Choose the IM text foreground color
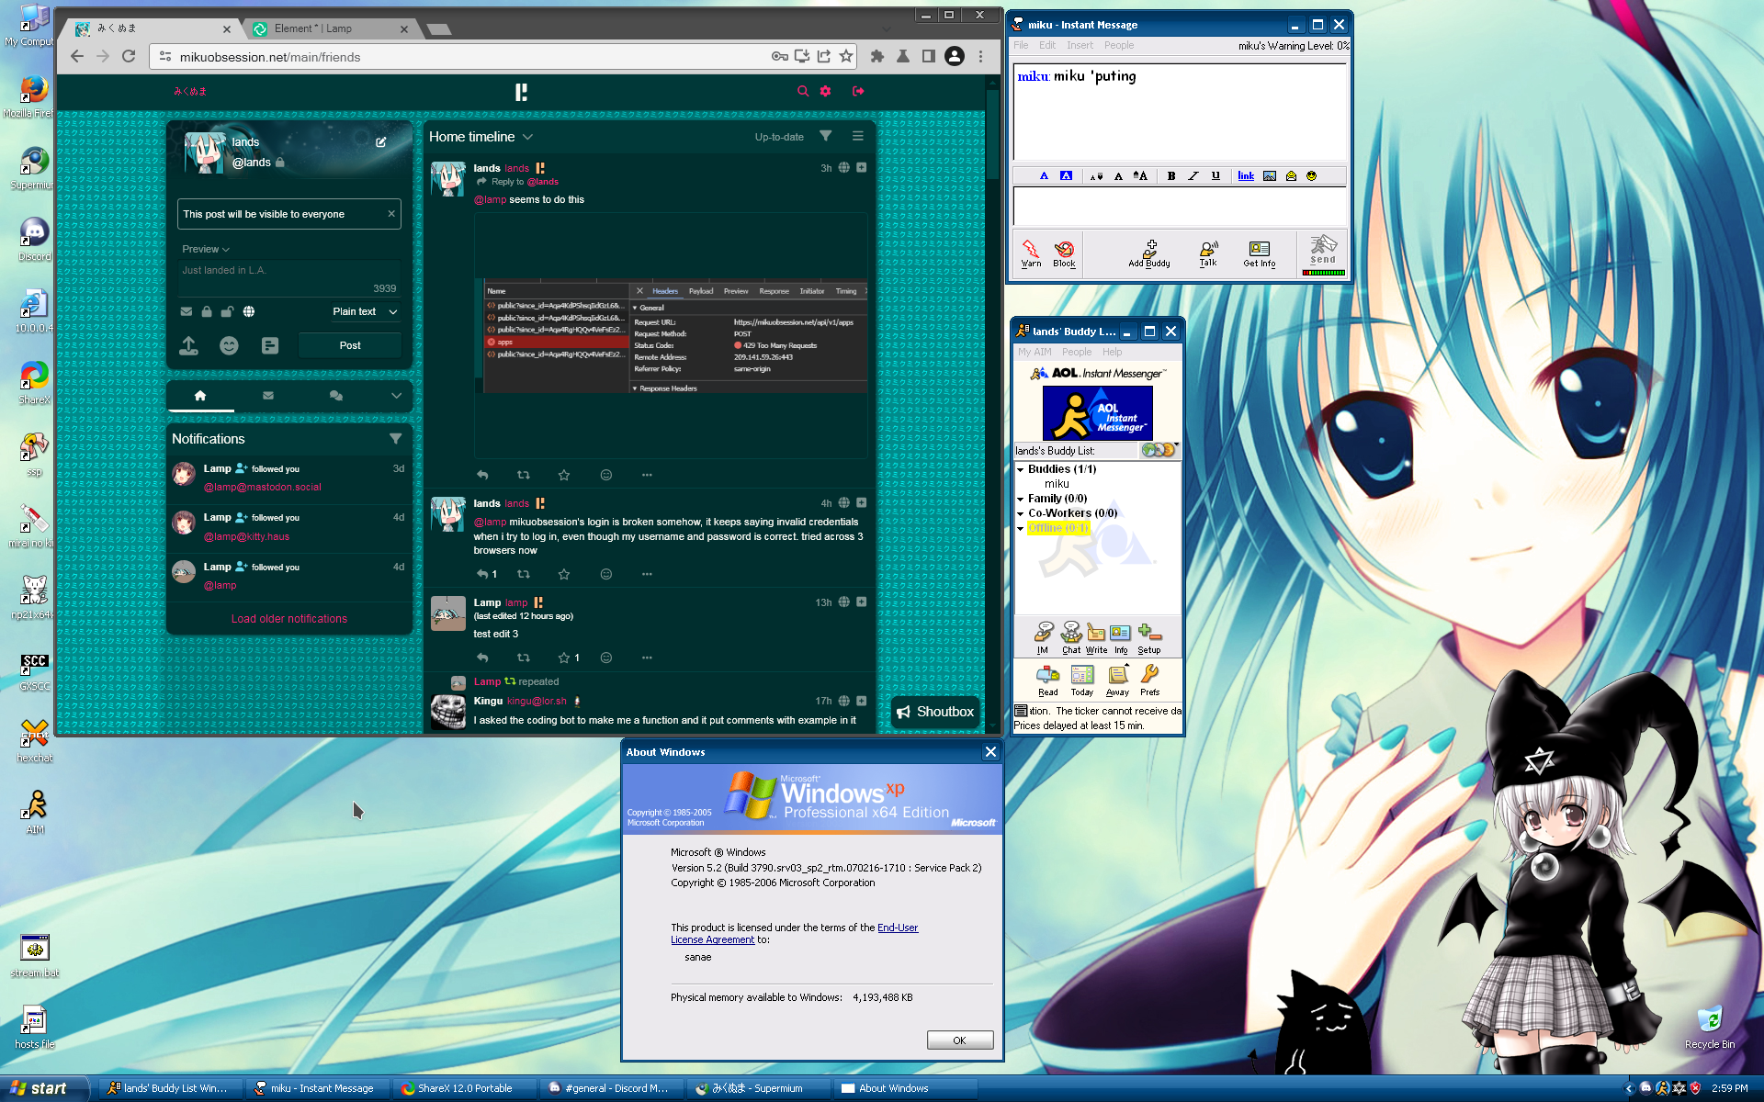The height and width of the screenshot is (1102, 1764). 1044,175
